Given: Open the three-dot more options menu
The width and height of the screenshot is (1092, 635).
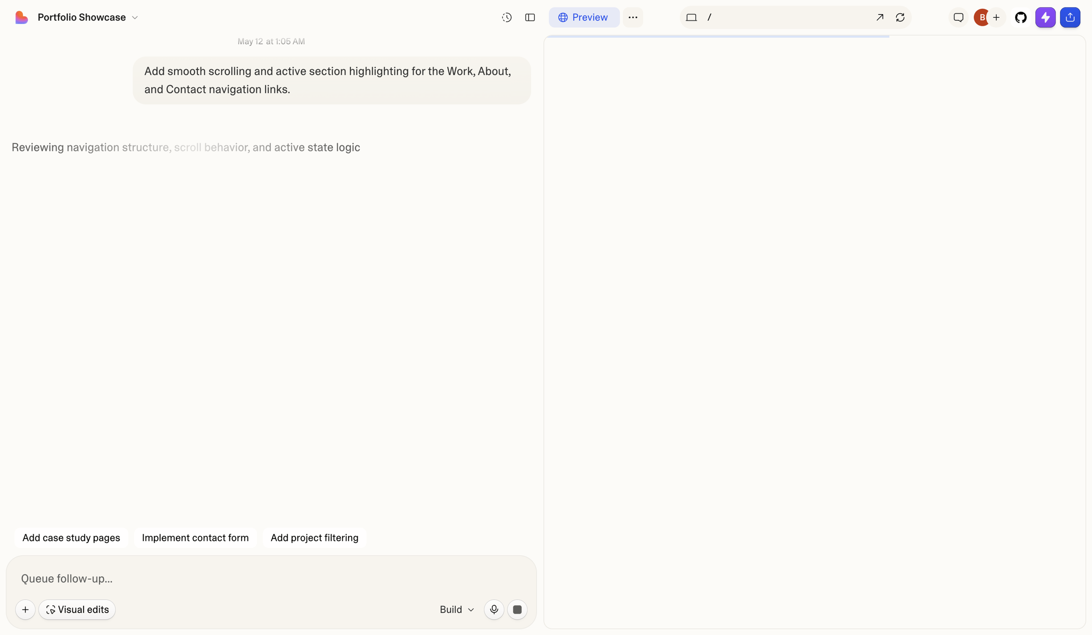Looking at the screenshot, I should (633, 17).
